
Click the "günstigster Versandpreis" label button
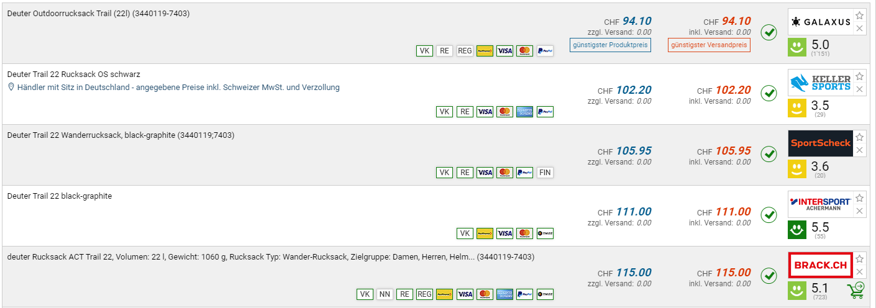click(x=709, y=45)
